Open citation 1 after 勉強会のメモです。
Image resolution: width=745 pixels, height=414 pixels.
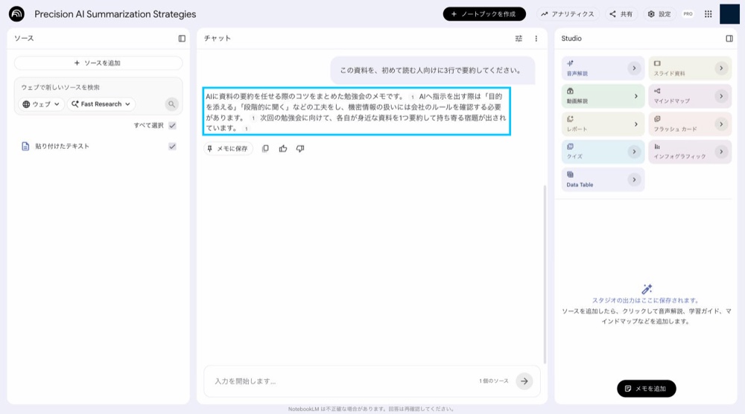point(413,97)
